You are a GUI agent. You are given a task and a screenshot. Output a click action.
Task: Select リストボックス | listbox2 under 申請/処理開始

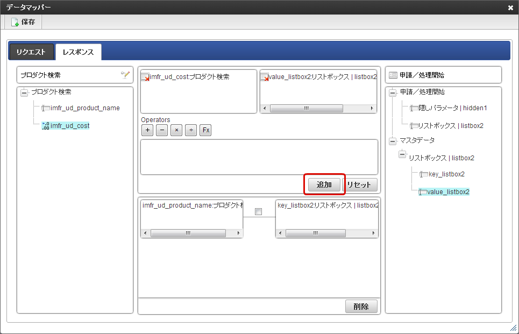[451, 126]
